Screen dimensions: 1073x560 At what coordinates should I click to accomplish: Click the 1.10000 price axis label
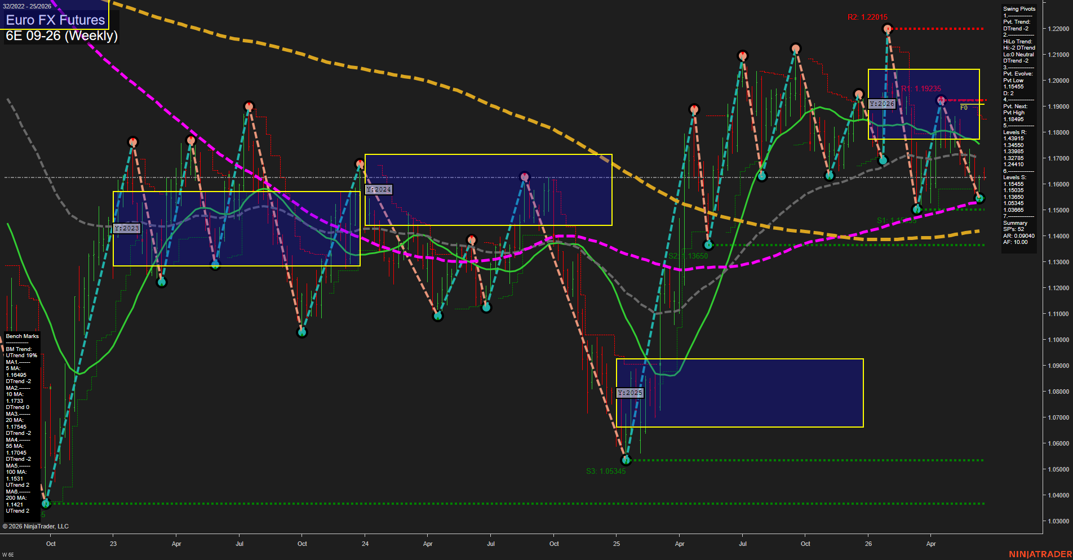tap(1058, 340)
